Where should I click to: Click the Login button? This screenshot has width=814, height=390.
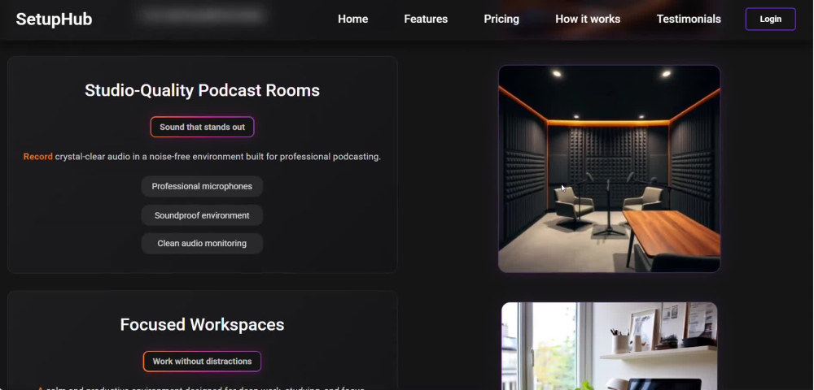coord(770,19)
